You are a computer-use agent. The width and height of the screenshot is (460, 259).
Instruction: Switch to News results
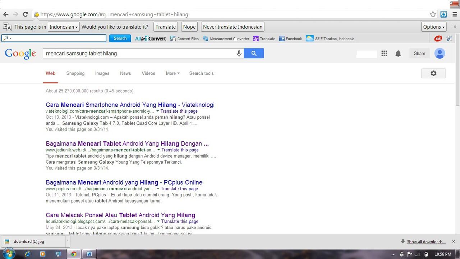click(x=125, y=73)
